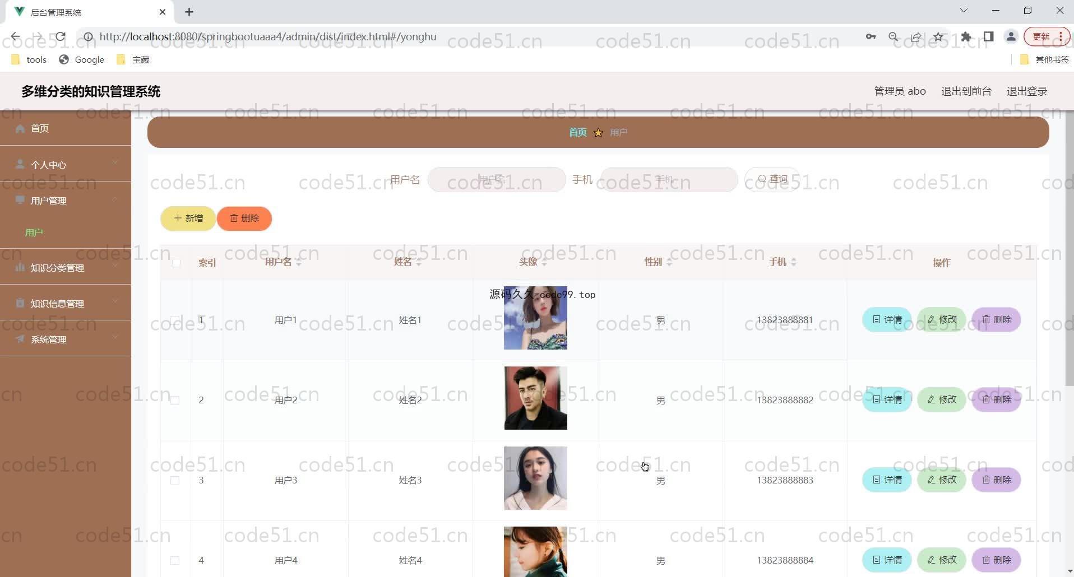
Task: Click 管理员 abo in the header
Action: pos(900,91)
